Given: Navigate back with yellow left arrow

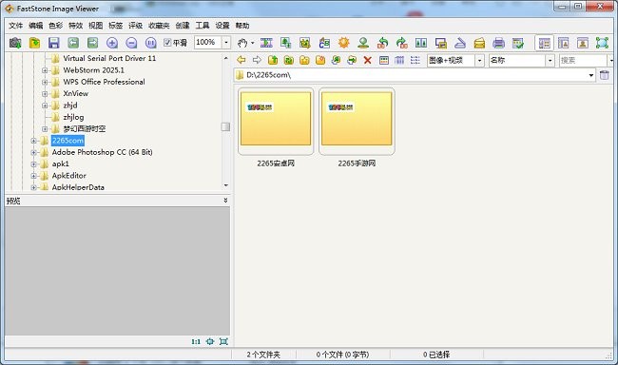Looking at the screenshot, I should pyautogui.click(x=241, y=60).
